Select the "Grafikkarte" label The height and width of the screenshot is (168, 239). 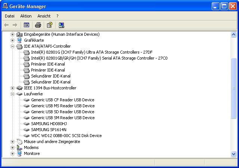pos(34,40)
